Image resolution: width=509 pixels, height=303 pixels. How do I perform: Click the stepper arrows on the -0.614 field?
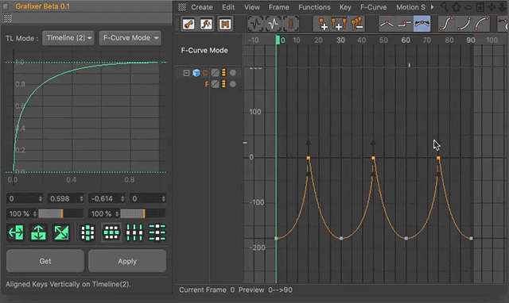122,198
